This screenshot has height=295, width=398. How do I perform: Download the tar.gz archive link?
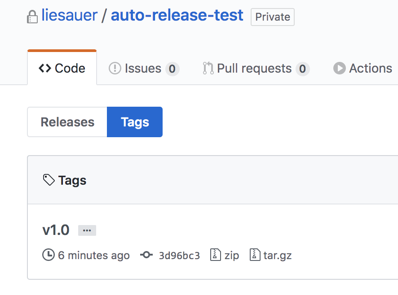278,256
